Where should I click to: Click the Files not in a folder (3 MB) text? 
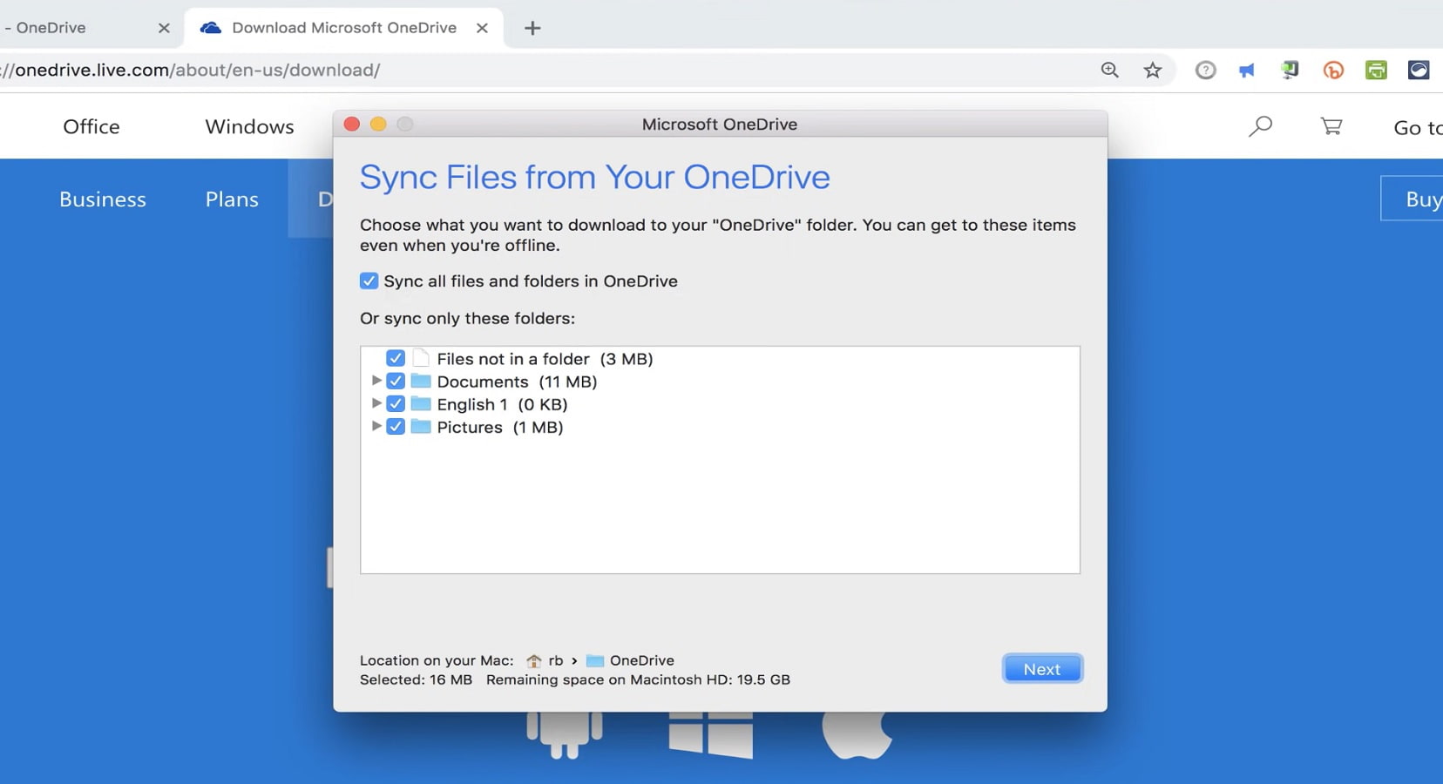pyautogui.click(x=545, y=359)
